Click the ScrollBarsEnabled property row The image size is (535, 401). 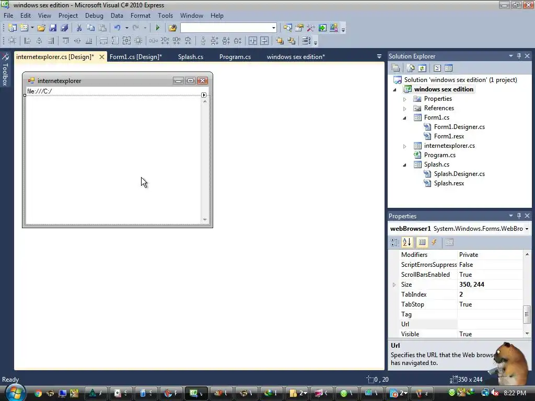[x=461, y=275]
